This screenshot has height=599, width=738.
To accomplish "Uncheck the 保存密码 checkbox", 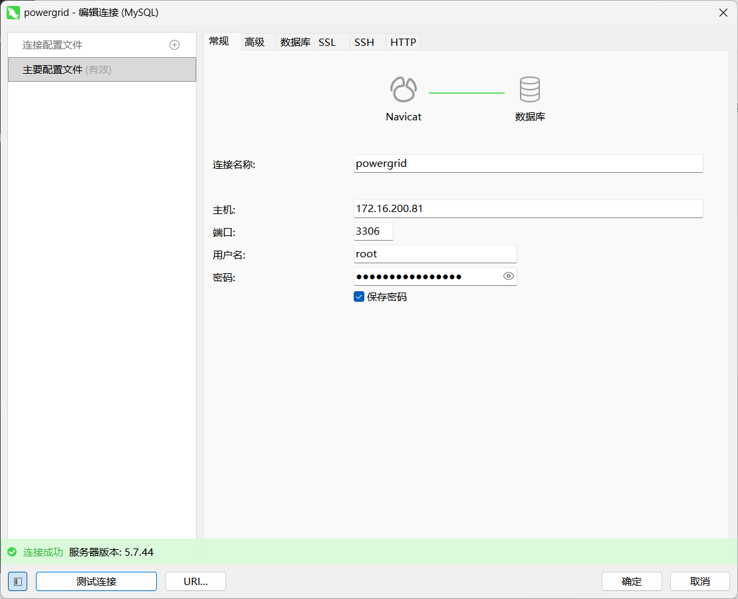I will tap(359, 297).
